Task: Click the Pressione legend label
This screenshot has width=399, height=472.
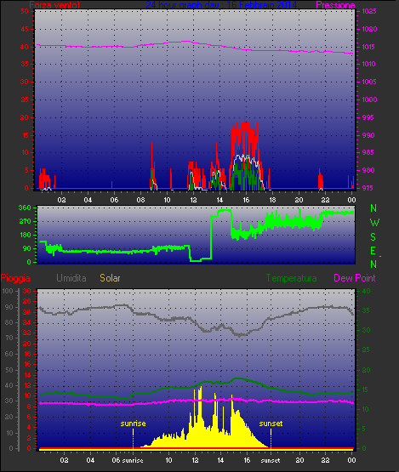Action: point(335,5)
